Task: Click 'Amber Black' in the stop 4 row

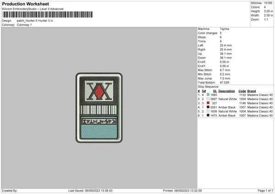Action: (x=227, y=108)
